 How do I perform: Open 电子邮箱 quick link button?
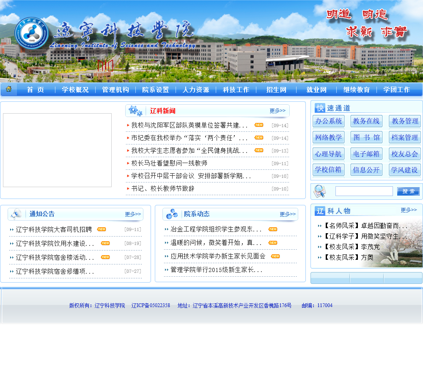(366, 154)
